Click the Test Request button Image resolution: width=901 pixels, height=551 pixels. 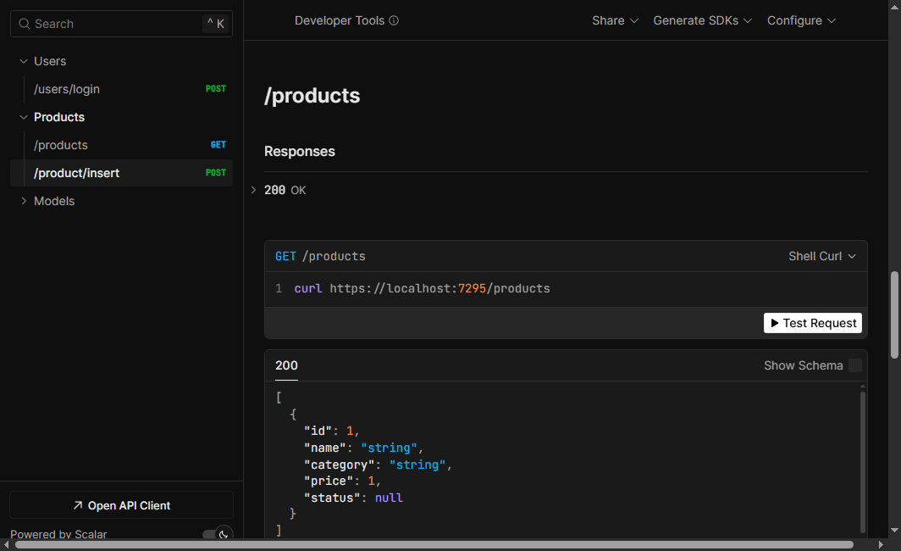click(813, 323)
